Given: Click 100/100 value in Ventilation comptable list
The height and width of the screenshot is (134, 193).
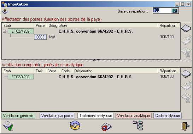Looking at the screenshot, I should click(167, 76).
